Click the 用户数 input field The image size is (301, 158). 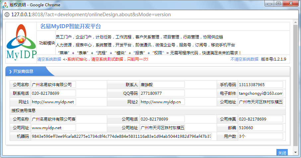pyautogui.click(x=260, y=136)
